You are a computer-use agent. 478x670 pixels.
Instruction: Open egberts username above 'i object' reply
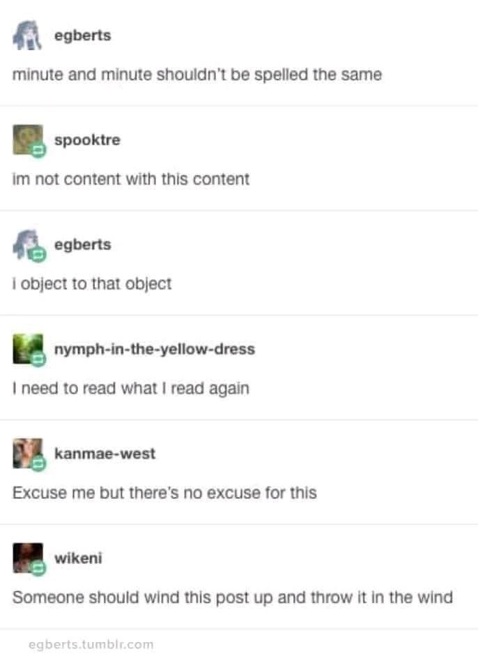(x=83, y=245)
